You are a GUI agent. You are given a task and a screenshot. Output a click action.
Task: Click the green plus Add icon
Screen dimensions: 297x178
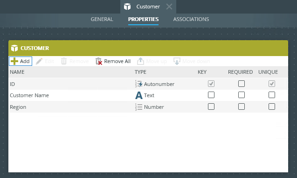point(14,61)
